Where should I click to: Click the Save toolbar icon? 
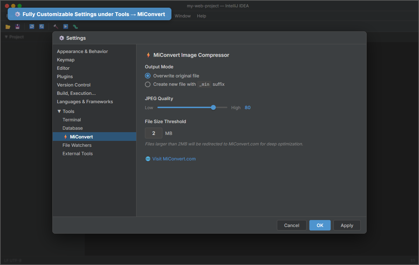17,26
